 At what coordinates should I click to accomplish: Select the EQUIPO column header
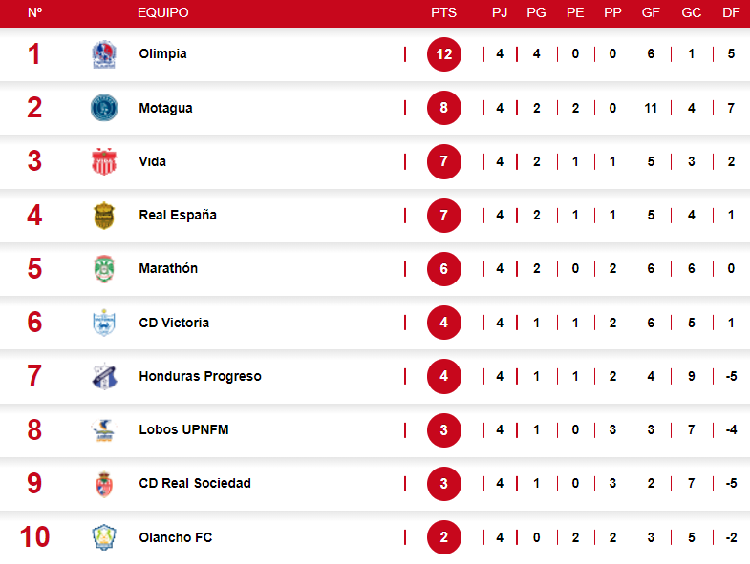coord(163,12)
